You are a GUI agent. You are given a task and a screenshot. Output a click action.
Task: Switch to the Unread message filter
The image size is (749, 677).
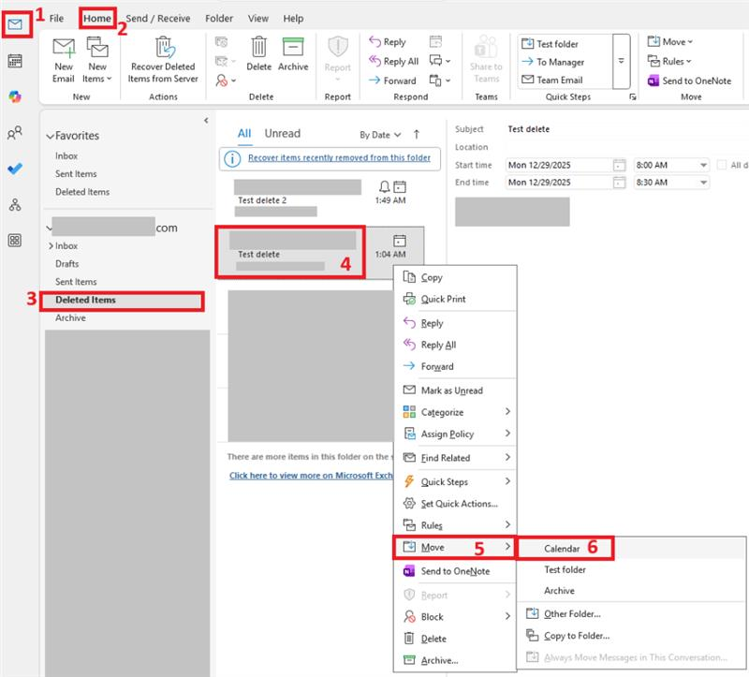tap(282, 133)
